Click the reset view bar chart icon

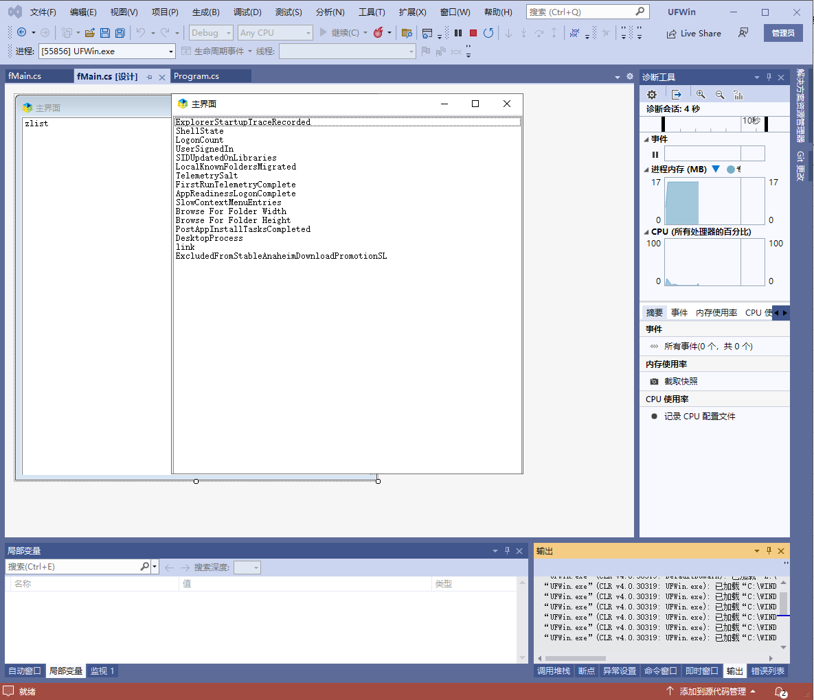click(x=738, y=95)
